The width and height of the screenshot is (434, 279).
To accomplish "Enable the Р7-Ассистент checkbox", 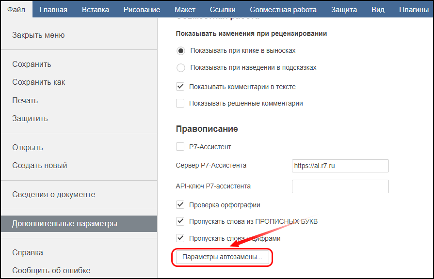I will click(x=180, y=147).
